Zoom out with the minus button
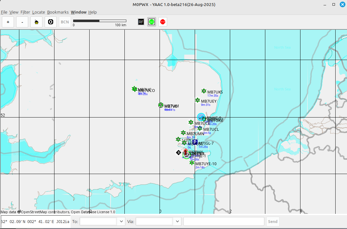The image size is (347, 229). click(x=22, y=22)
